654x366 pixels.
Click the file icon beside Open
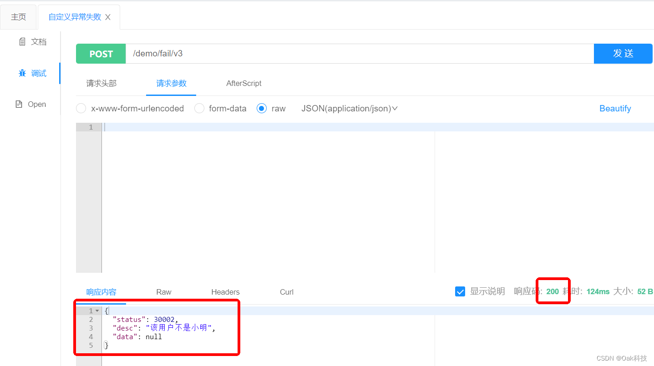click(19, 104)
